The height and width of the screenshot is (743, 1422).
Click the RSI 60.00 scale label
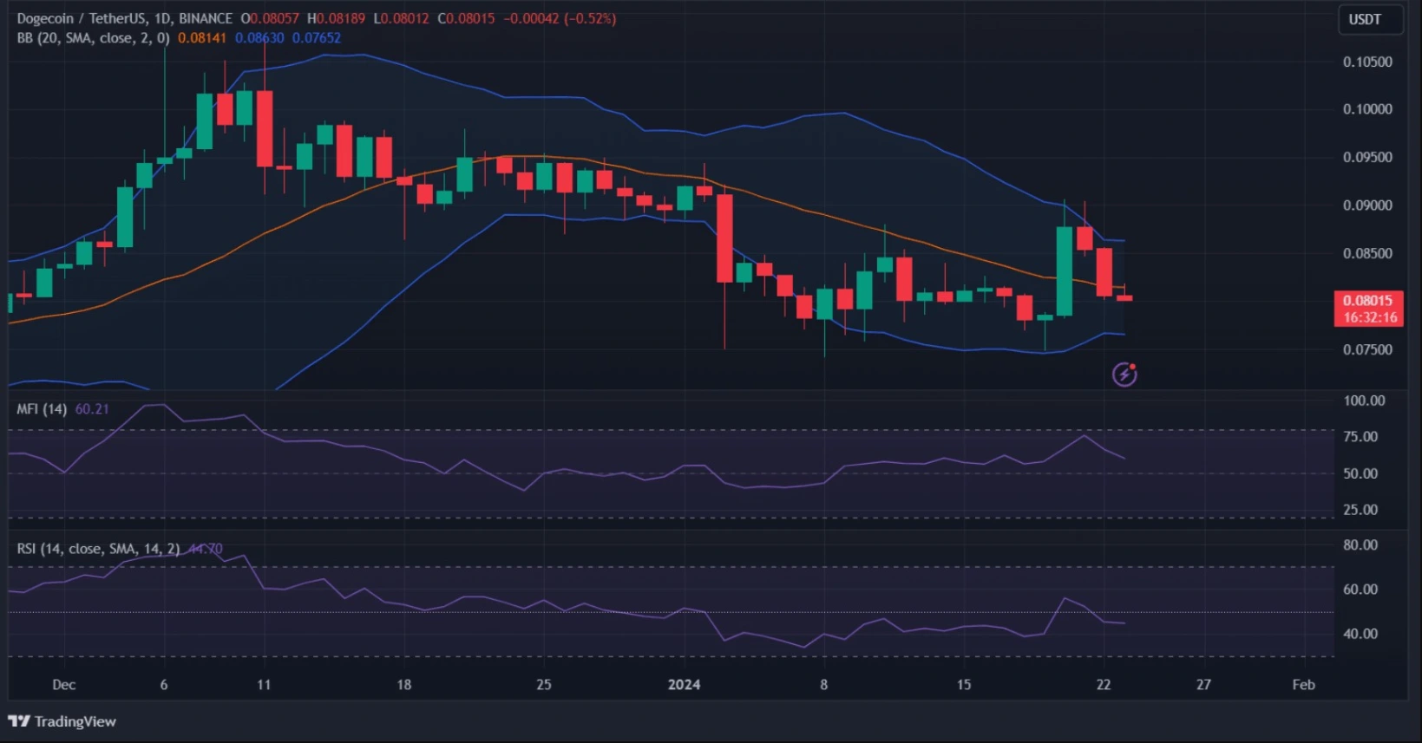(1360, 590)
